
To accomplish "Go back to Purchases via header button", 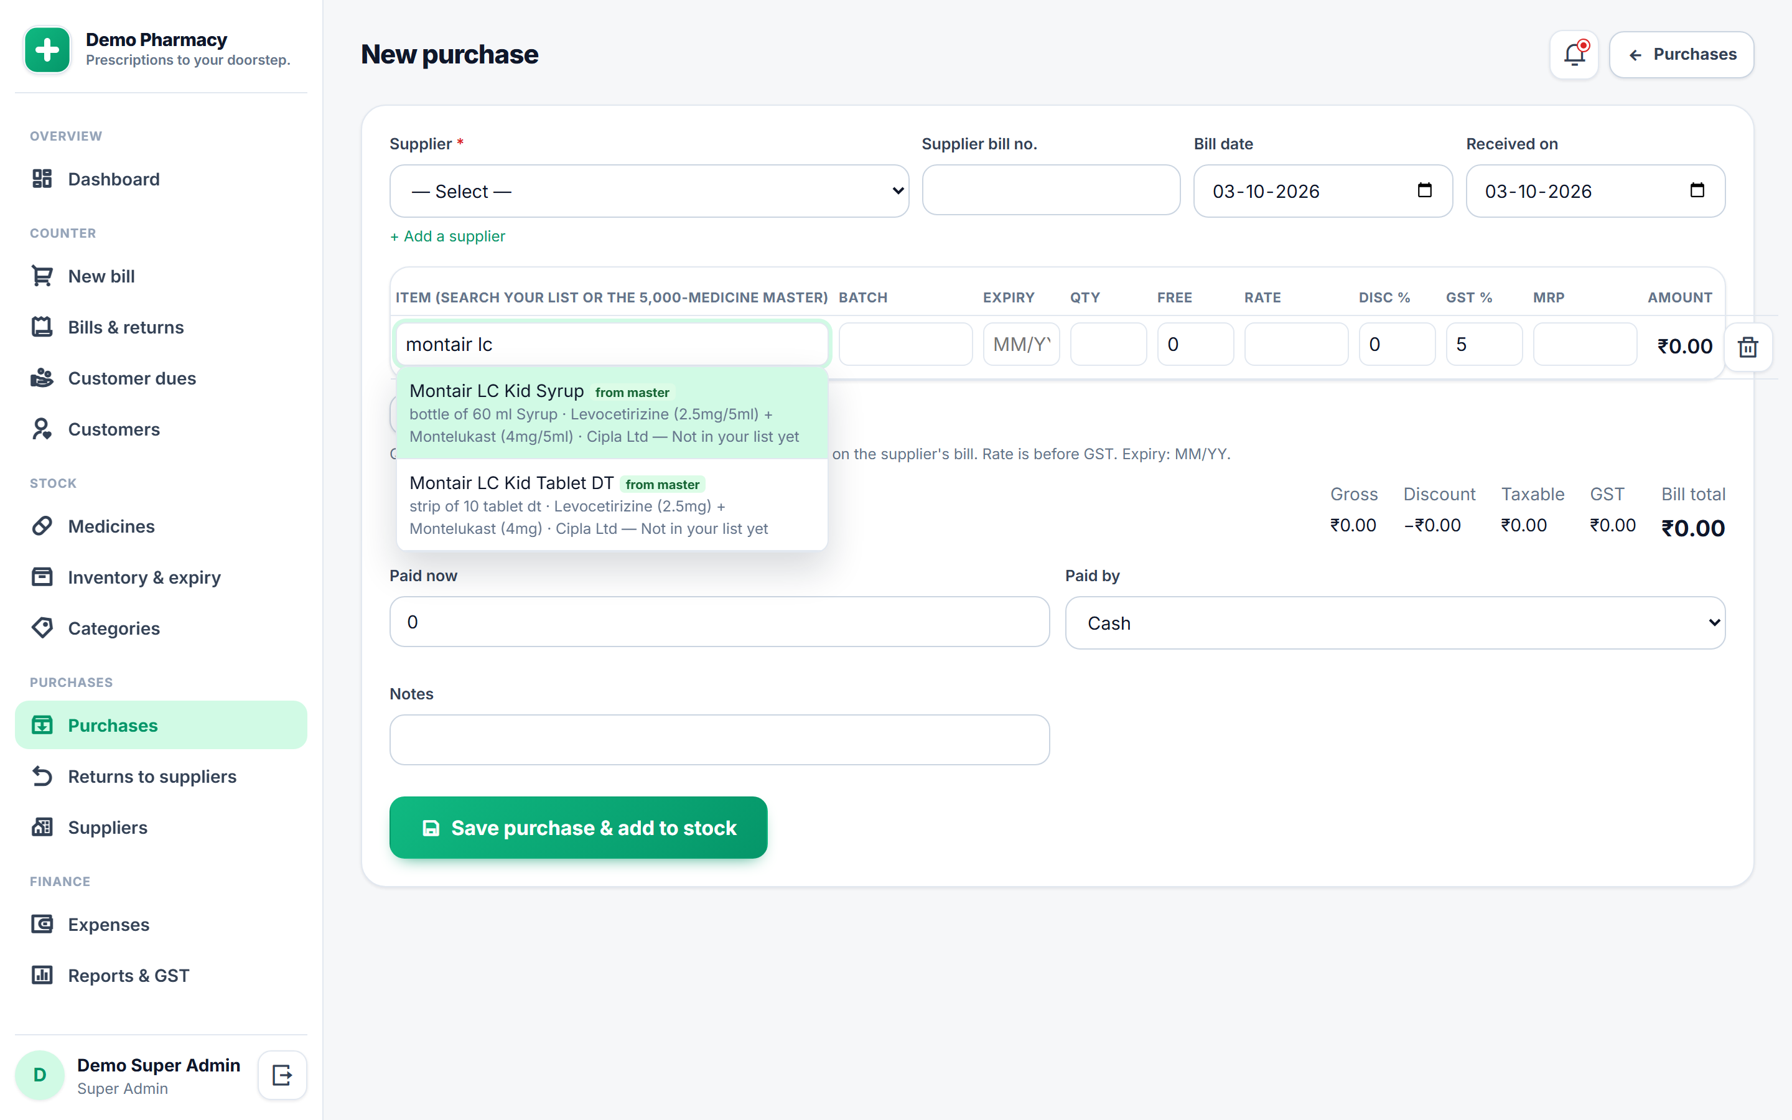I will coord(1681,55).
